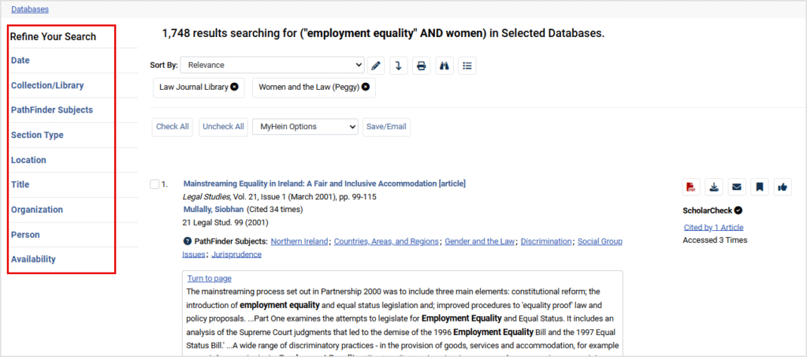The width and height of the screenshot is (807, 357).
Task: Open the Sort By Relevance dropdown
Action: coord(272,65)
